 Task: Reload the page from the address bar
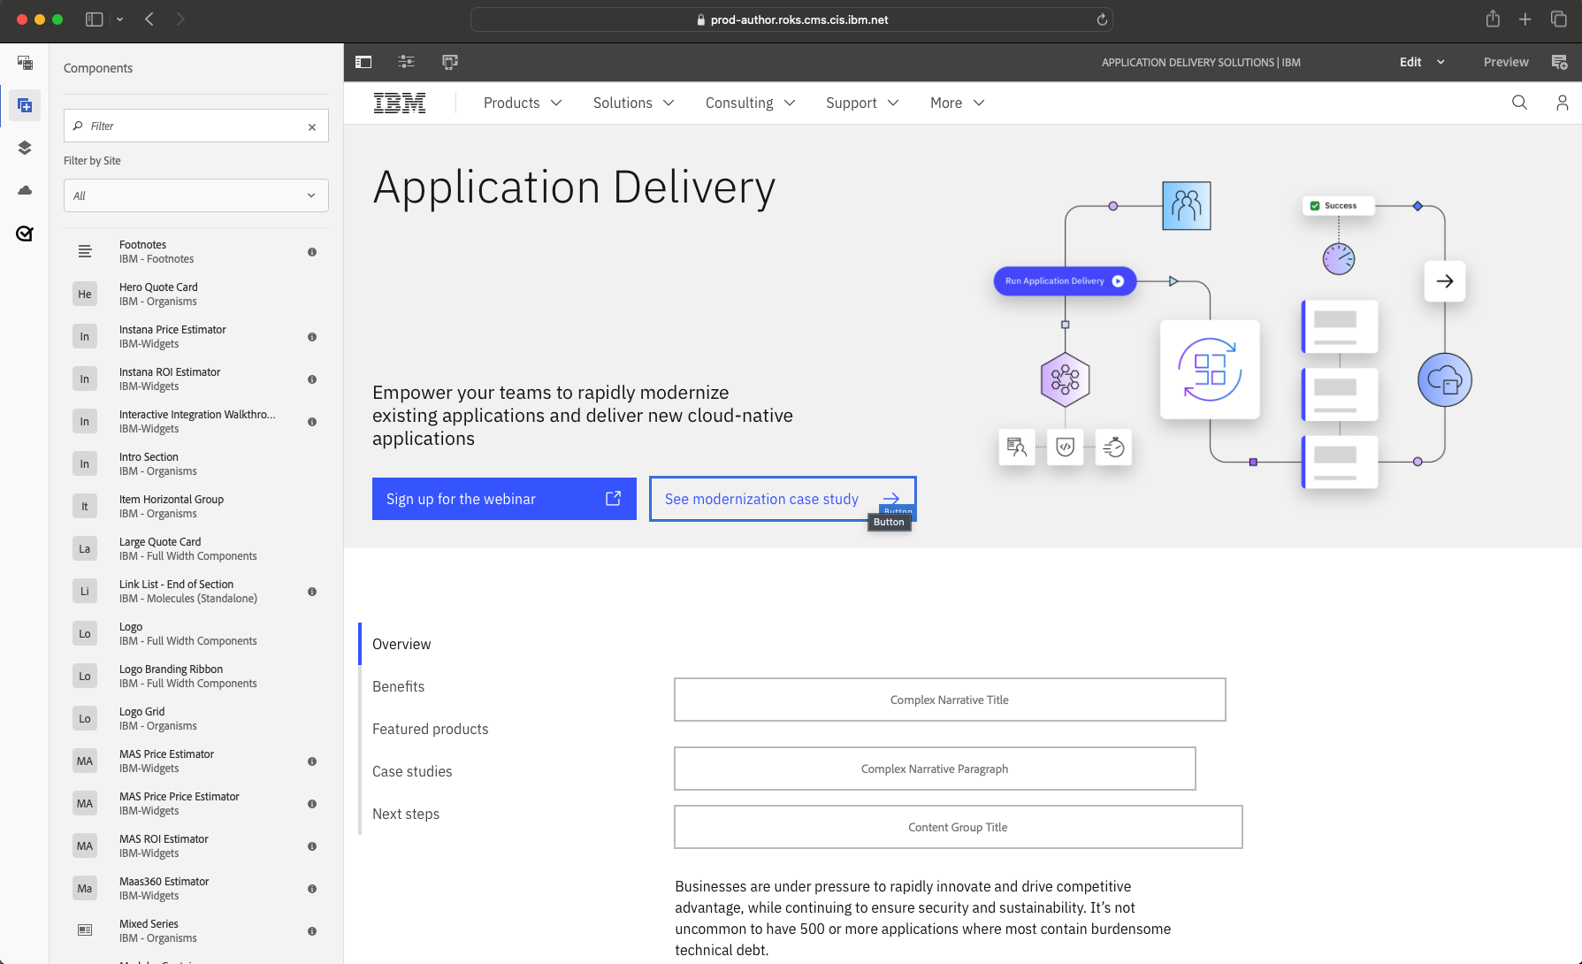(x=1102, y=19)
